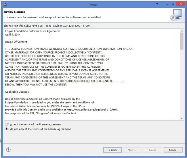
Task: Click the disabled Finish button
Action: (x=152, y=150)
